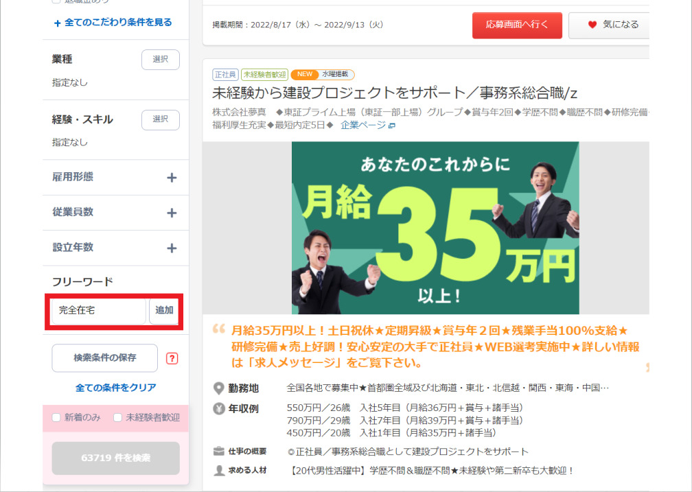Click the 求める人材 person icon
The height and width of the screenshot is (492, 692).
pyautogui.click(x=219, y=470)
